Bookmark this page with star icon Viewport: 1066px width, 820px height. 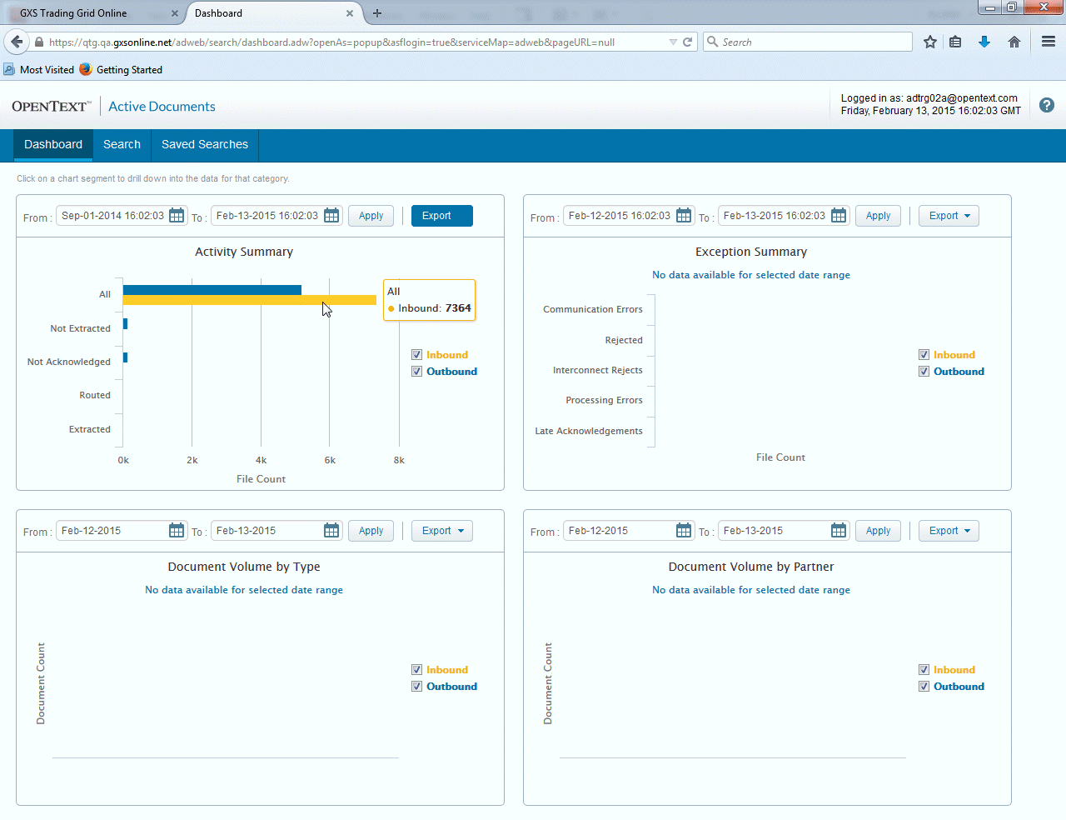click(x=930, y=42)
